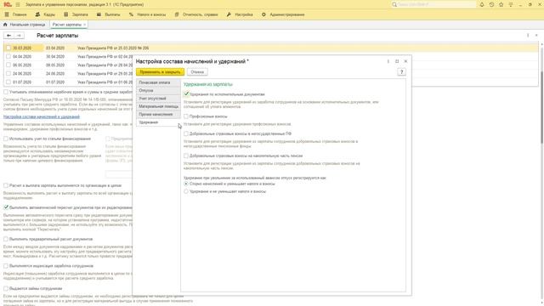Image resolution: width=544 pixels, height=306 pixels.
Task: Click the 1C logo icon
Action: click(x=8, y=4)
